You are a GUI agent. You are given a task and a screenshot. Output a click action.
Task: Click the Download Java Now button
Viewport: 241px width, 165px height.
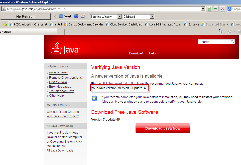[163, 128]
